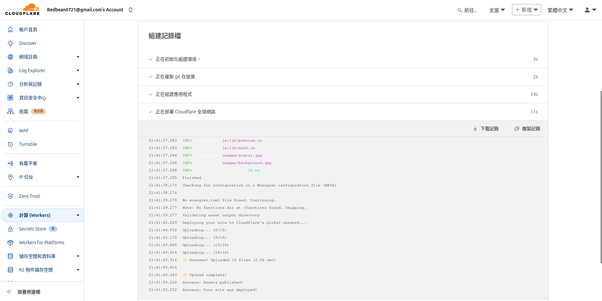Image resolution: width=602 pixels, height=301 pixels.
Task: Open the Secrets Store
Action: coord(32,229)
